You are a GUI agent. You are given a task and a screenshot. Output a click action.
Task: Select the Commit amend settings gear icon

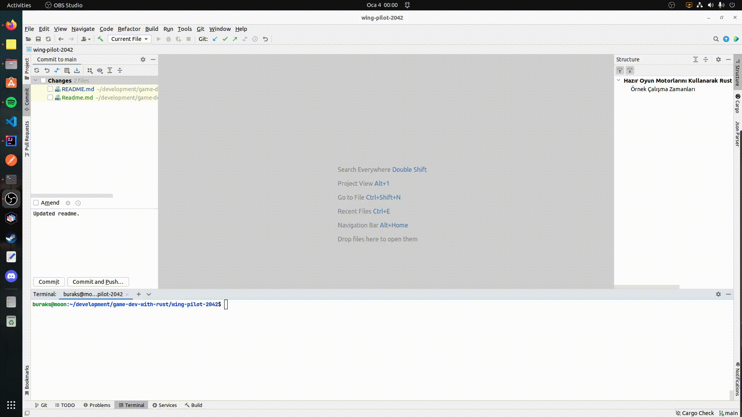pos(68,203)
